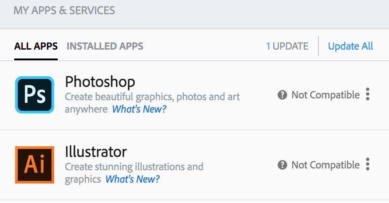
Task: Open the three-dot options menu for Photoshop
Action: point(367,94)
